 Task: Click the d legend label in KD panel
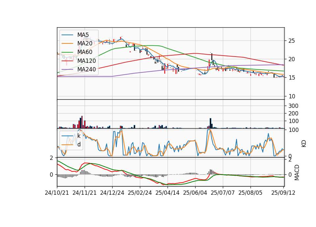[x=79, y=144]
